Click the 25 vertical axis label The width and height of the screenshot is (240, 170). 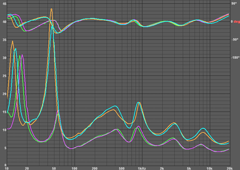pos(5,76)
